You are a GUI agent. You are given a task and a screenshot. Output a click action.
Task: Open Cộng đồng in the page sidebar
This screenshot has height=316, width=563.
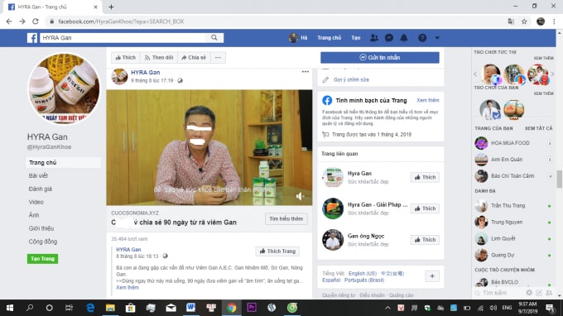point(43,242)
